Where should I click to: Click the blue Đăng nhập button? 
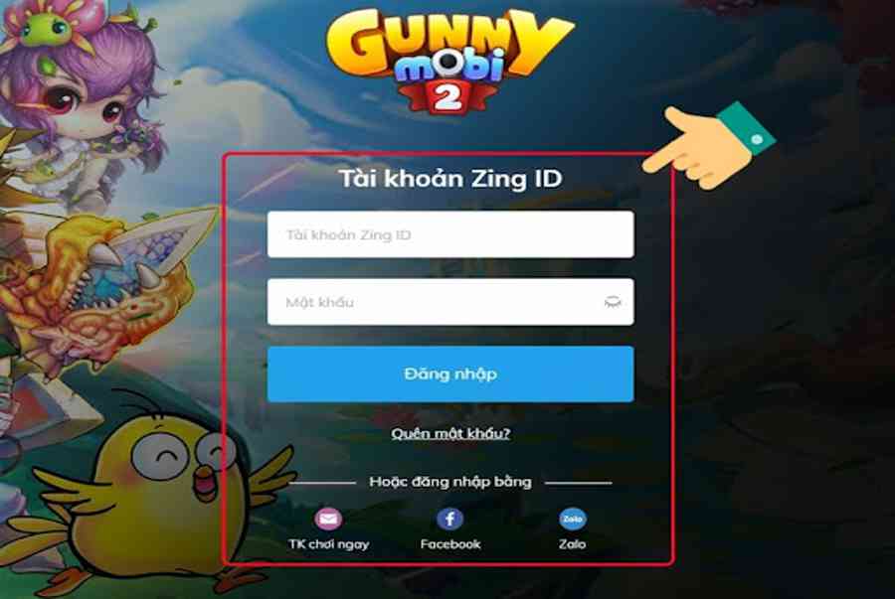point(450,374)
